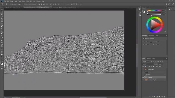The width and height of the screenshot is (175, 98).
Task: Select the Lasso tool
Action: click(2, 14)
